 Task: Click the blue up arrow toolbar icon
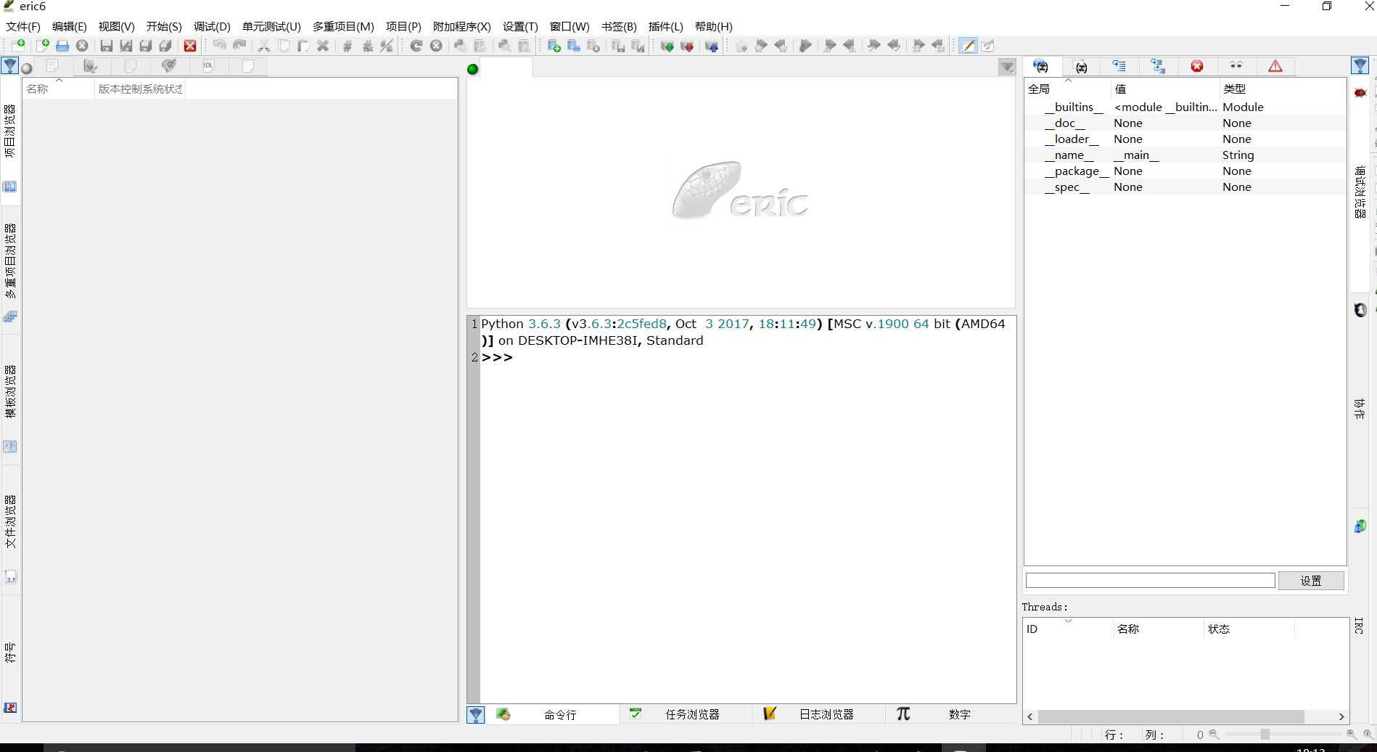pyautogui.click(x=712, y=46)
